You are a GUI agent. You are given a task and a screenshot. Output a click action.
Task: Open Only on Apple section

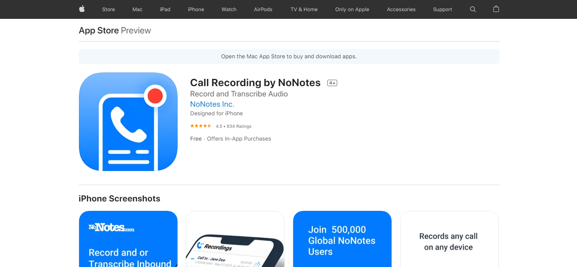pyautogui.click(x=352, y=9)
